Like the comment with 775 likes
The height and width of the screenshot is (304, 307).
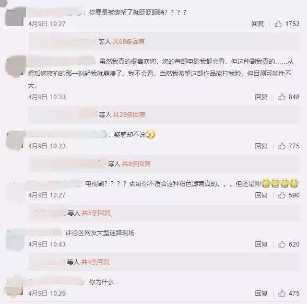[x=282, y=146]
